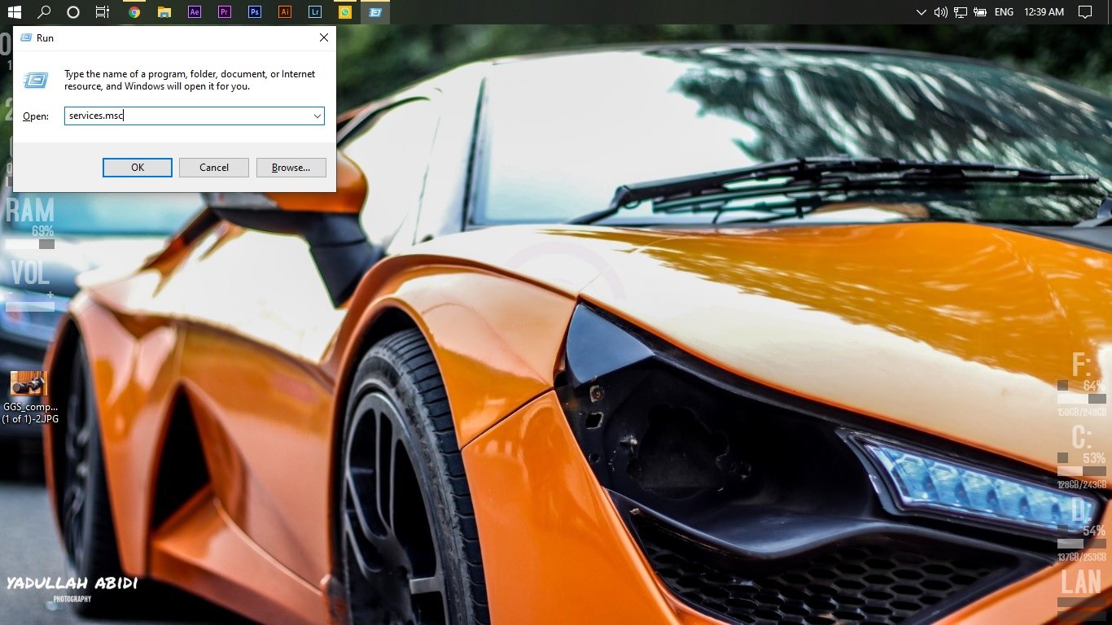Open the Windows Start menu
Viewport: 1112px width, 625px height.
coord(14,12)
